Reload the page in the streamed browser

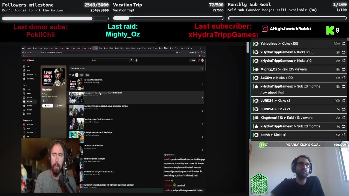click(x=31, y=52)
